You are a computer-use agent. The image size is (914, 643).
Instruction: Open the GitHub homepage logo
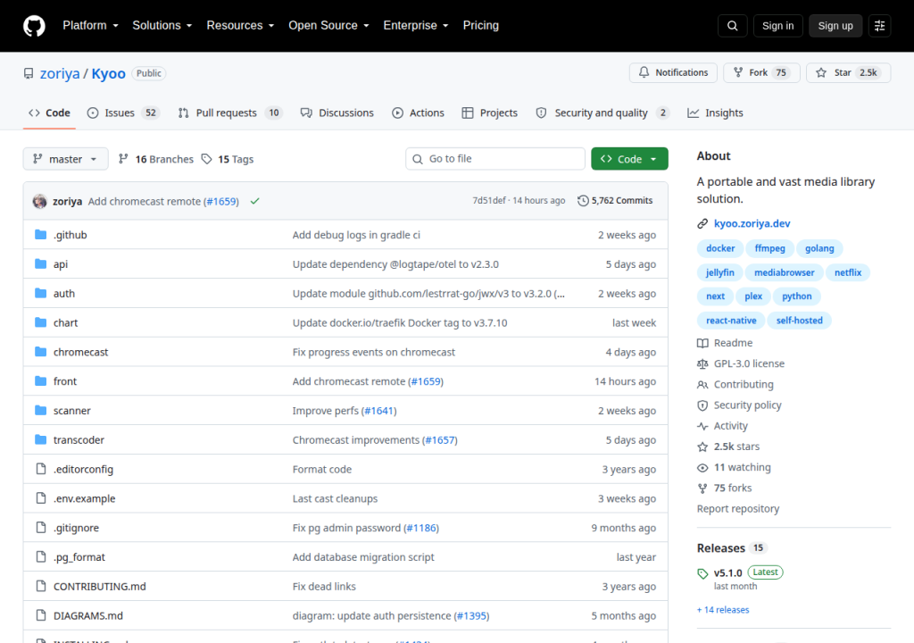tap(34, 26)
